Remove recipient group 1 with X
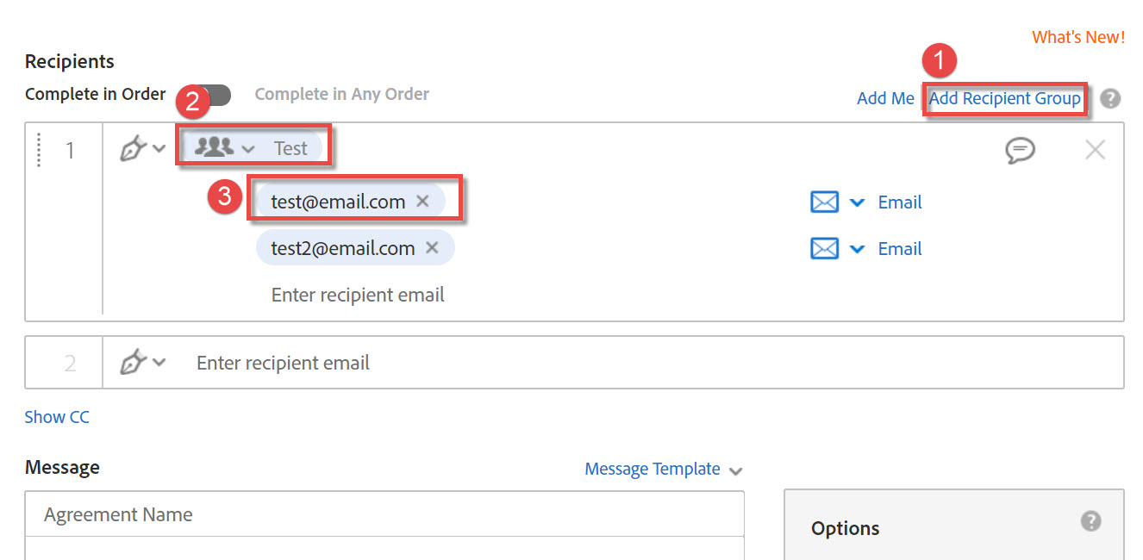 pos(1095,150)
